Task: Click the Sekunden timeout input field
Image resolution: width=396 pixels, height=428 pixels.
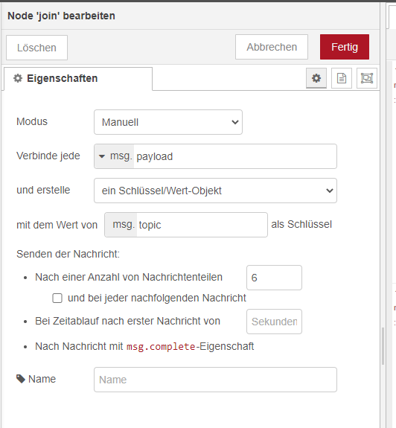Action: pos(274,322)
